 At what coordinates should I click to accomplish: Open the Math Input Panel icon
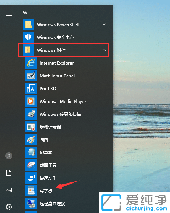tap(31, 76)
